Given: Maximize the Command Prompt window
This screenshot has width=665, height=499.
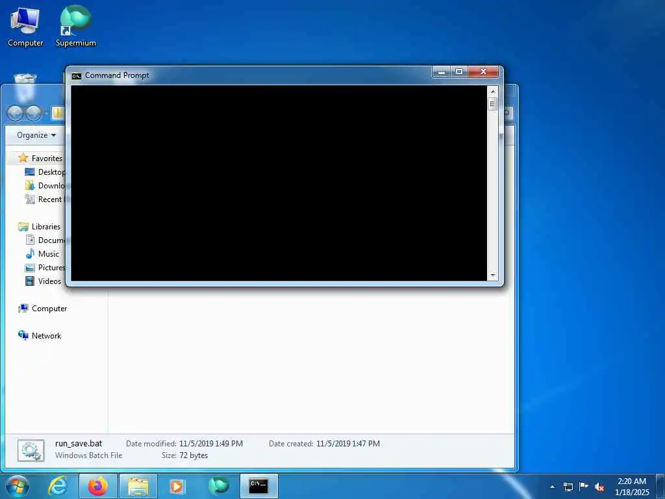Looking at the screenshot, I should [459, 72].
